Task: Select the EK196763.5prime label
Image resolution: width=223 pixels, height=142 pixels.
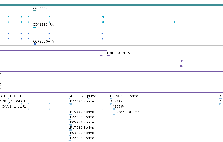Action: pyautogui.click(x=124, y=96)
